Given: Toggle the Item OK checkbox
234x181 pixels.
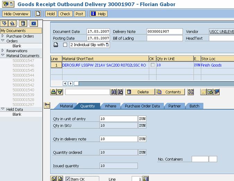Looking at the screenshot, I should [68, 179].
